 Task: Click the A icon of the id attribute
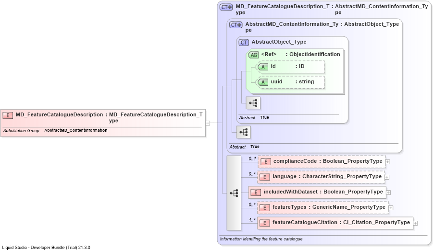coord(263,67)
